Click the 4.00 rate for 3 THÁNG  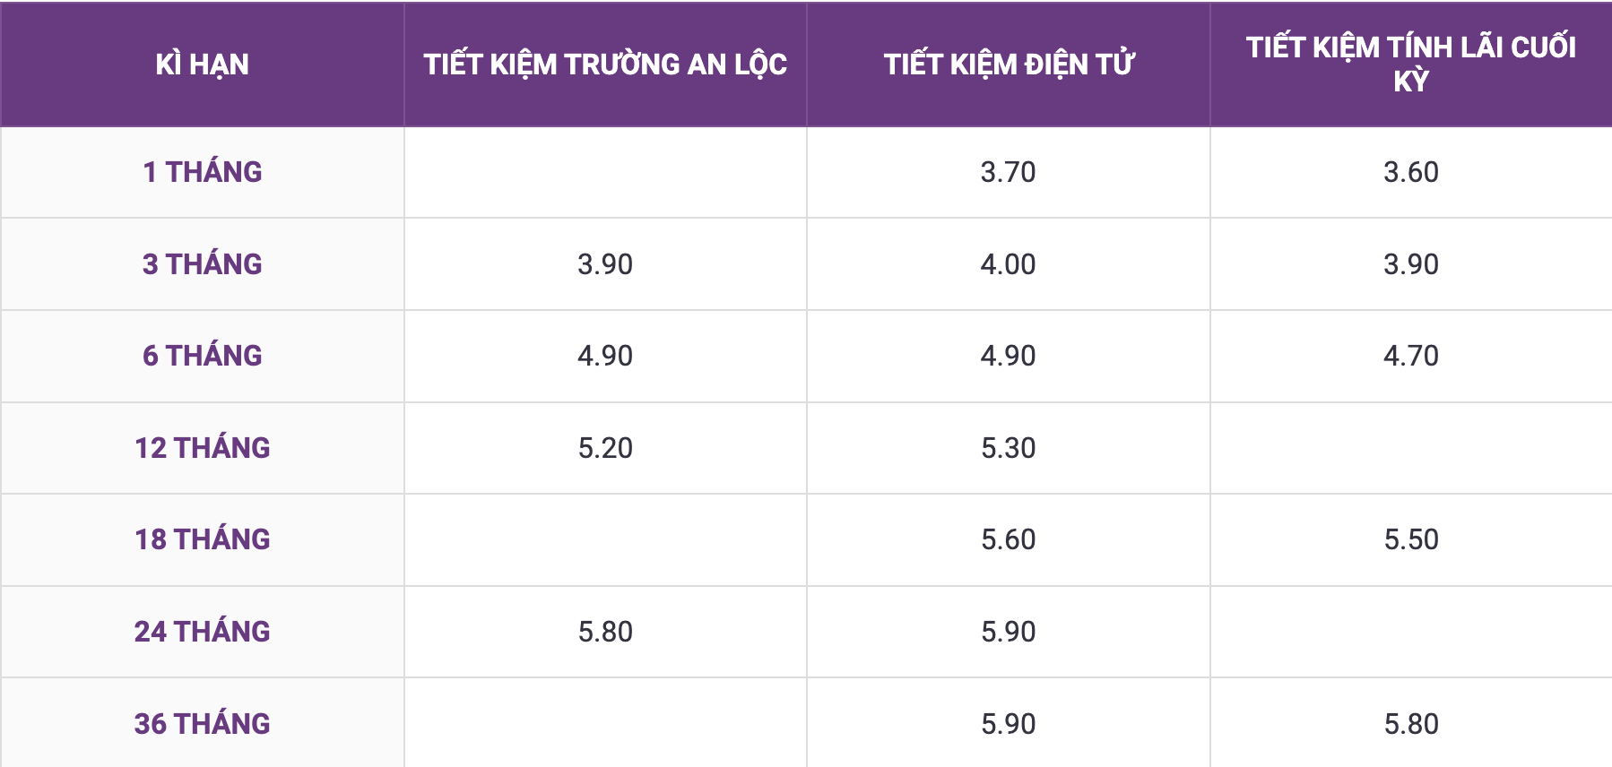pyautogui.click(x=1008, y=264)
